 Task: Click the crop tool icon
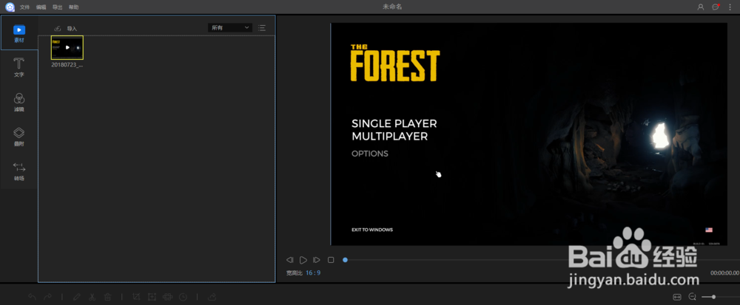tap(136, 297)
